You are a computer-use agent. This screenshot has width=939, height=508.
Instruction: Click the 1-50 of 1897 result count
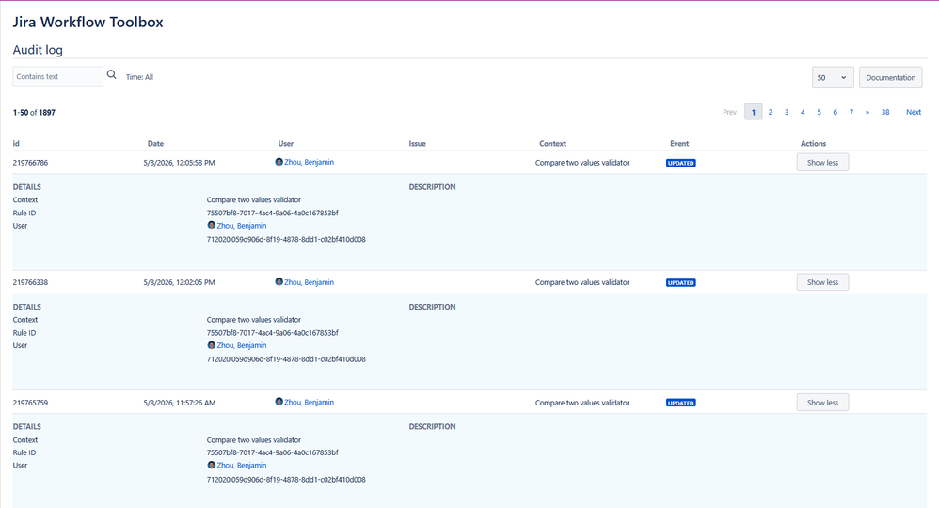point(34,112)
